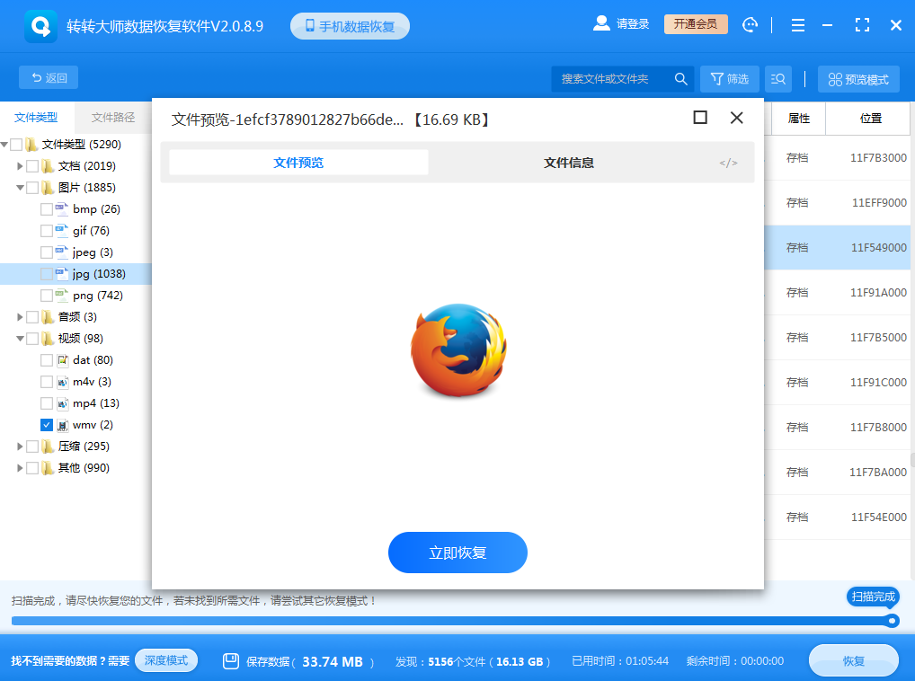
Task: Click the disk icon next to 保存数据
Action: point(229,660)
